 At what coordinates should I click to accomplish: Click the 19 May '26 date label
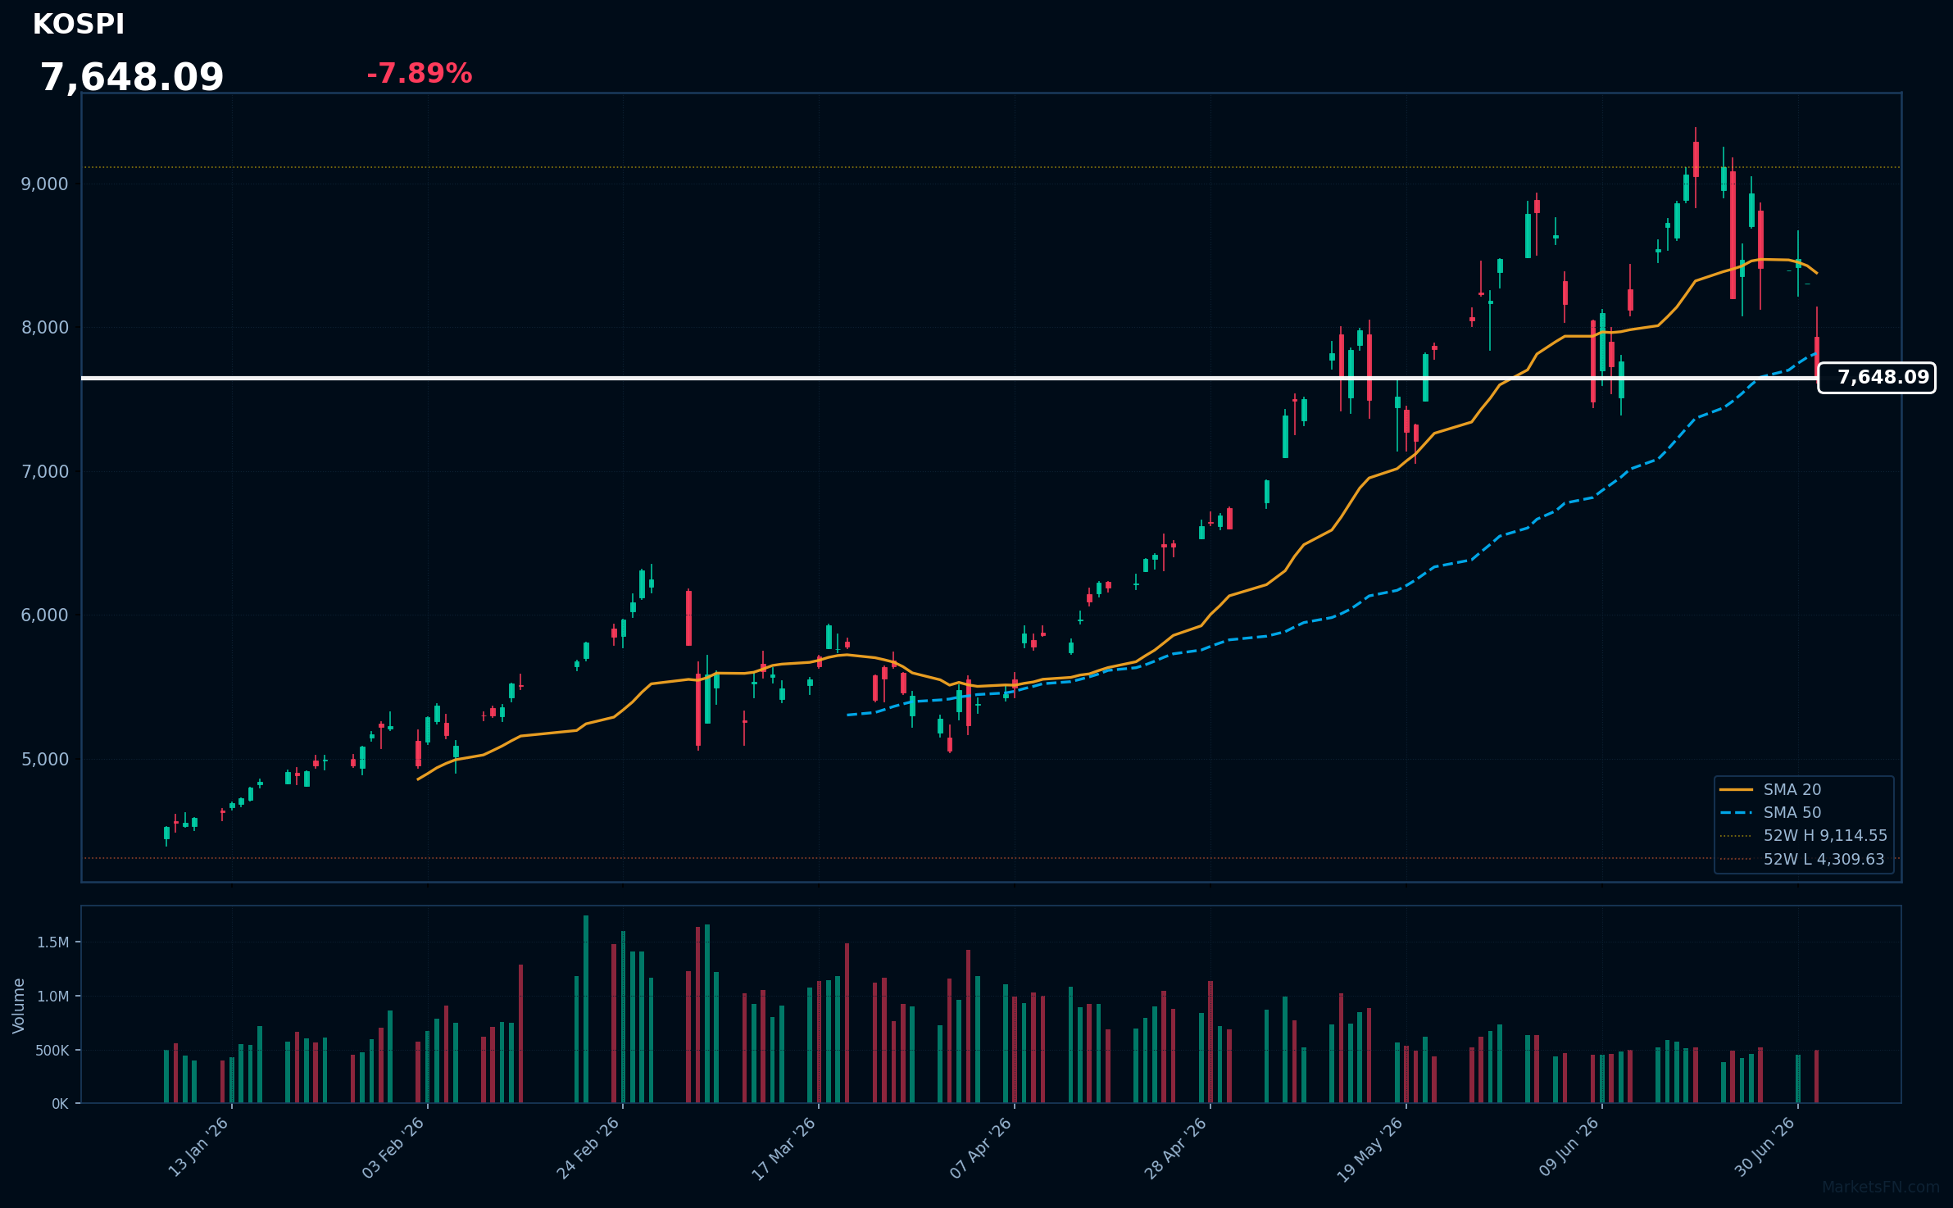click(x=1370, y=1149)
